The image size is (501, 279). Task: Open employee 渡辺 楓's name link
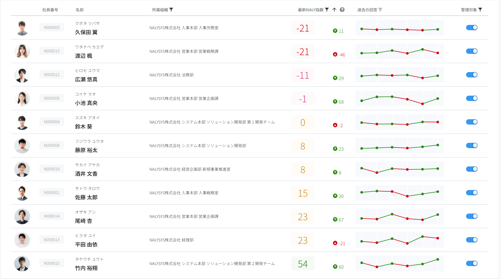coord(83,56)
